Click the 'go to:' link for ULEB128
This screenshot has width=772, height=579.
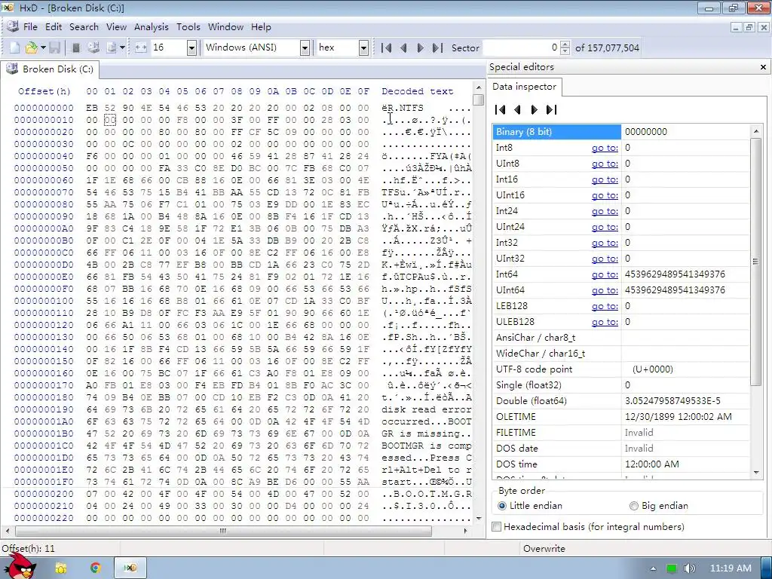[x=605, y=322]
